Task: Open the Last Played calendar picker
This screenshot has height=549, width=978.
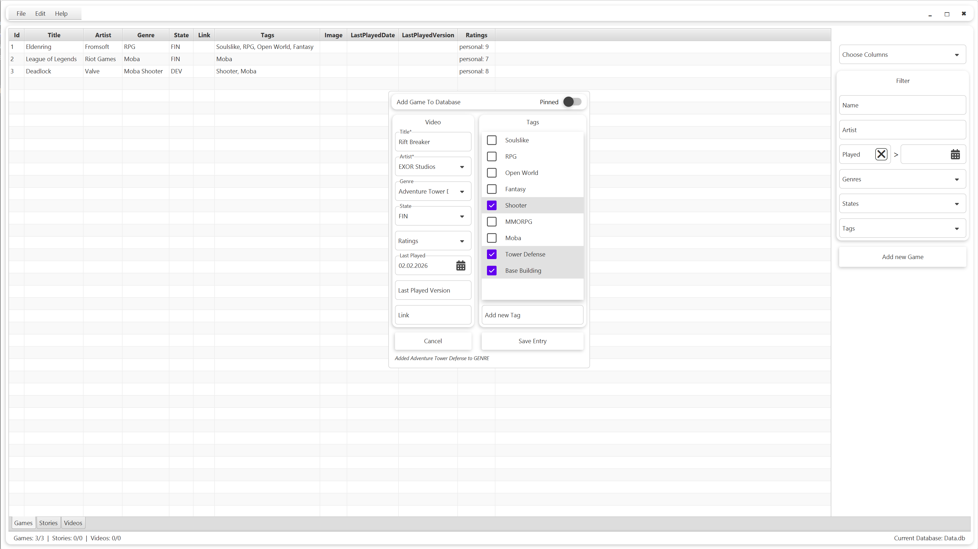Action: tap(460, 265)
